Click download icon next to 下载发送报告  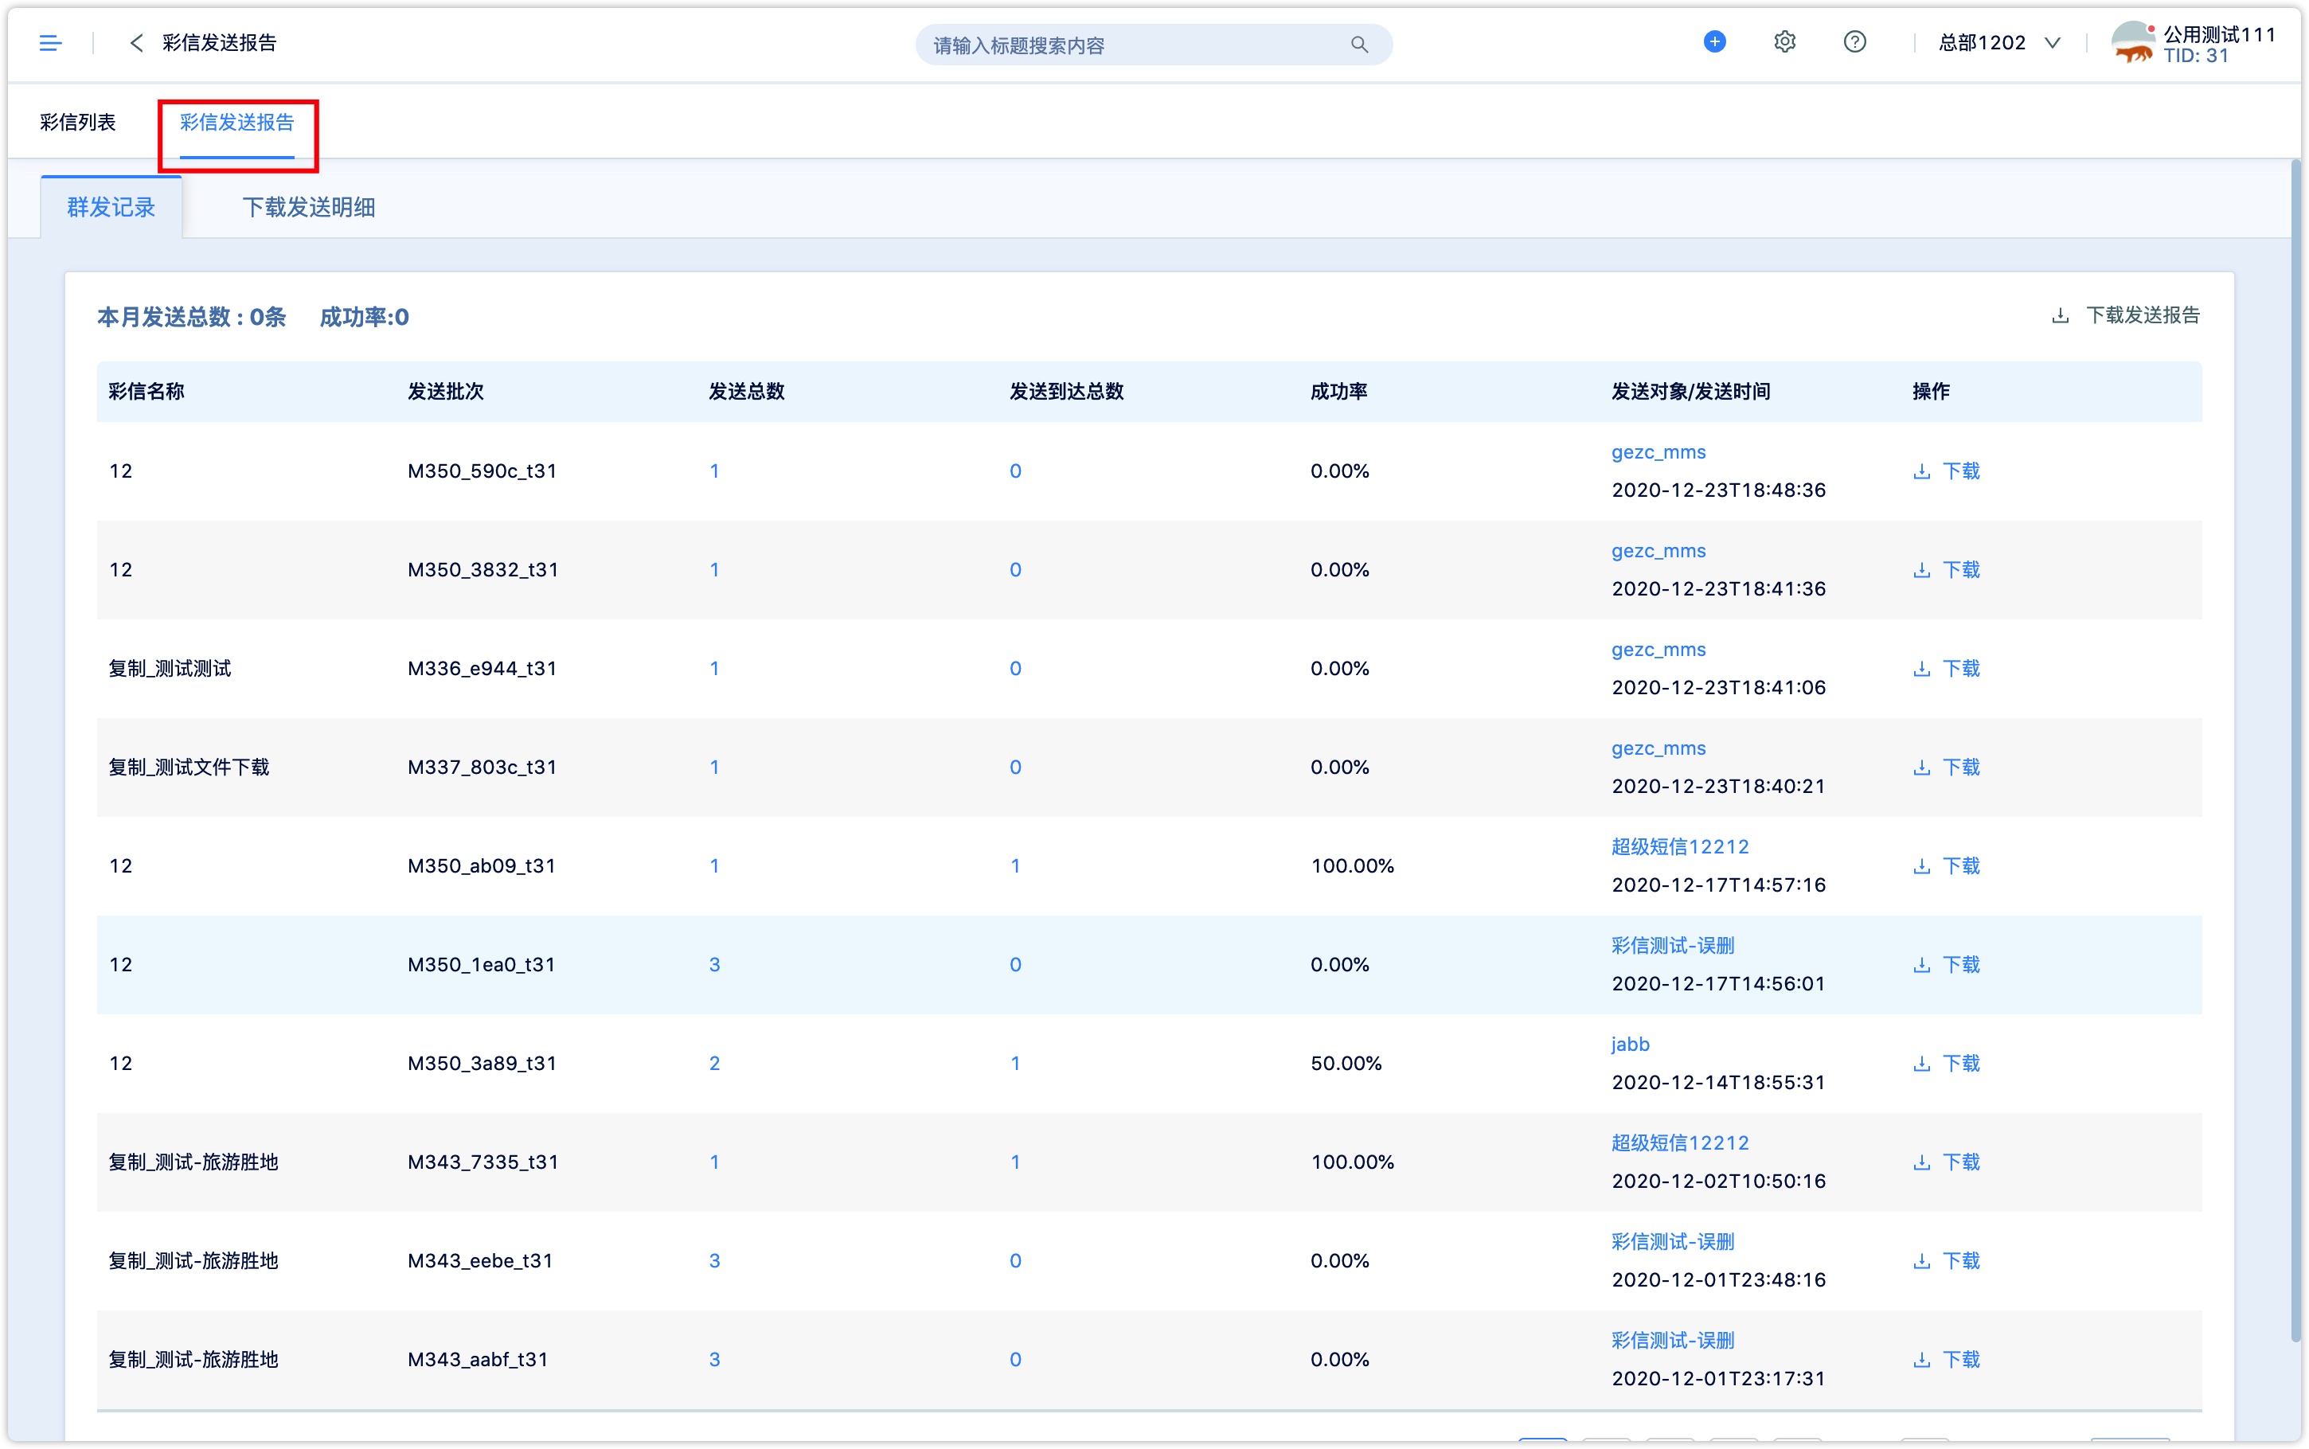2060,315
